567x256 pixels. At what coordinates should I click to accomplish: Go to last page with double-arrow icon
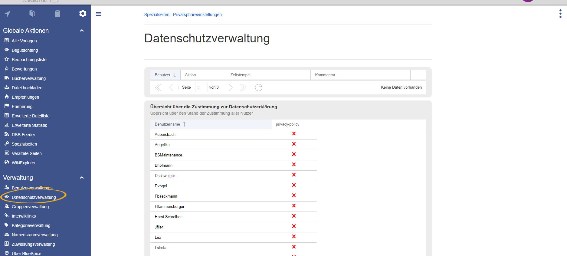click(243, 87)
